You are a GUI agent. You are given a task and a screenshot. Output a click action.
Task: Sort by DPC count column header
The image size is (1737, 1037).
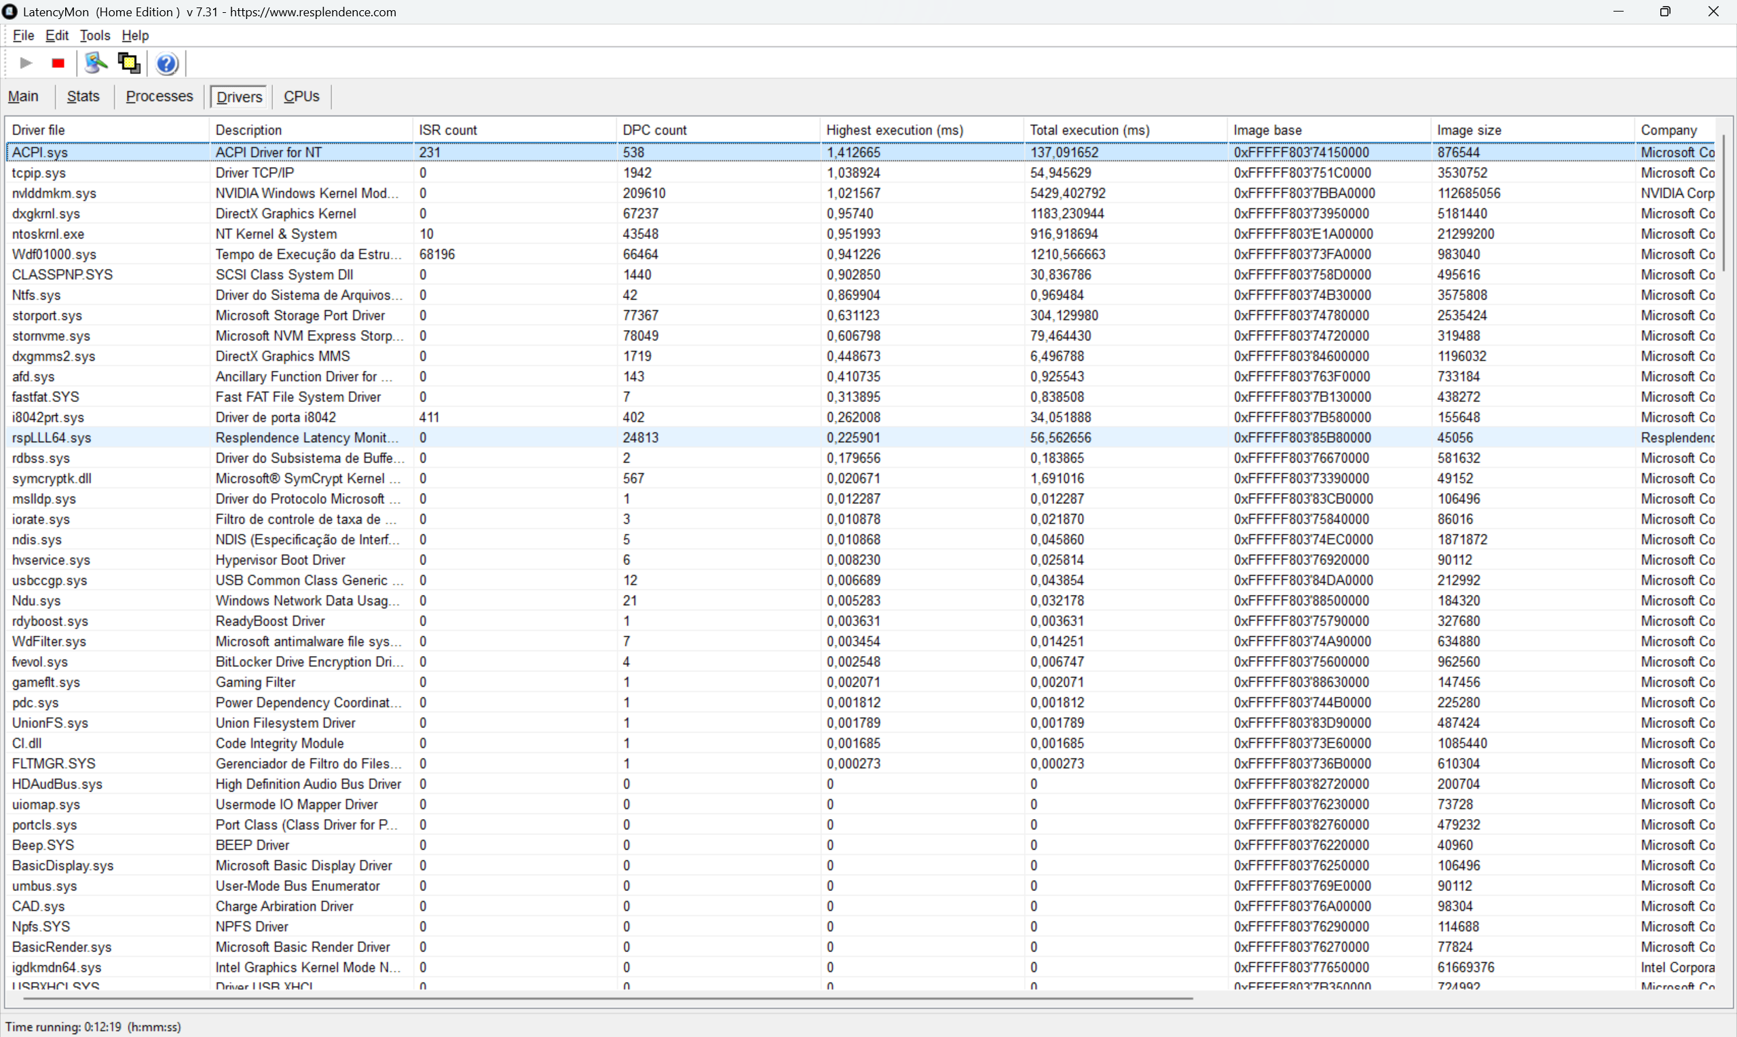pyautogui.click(x=654, y=130)
